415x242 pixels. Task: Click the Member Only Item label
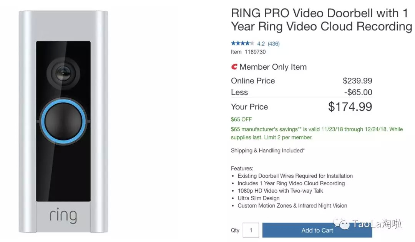[x=273, y=67]
